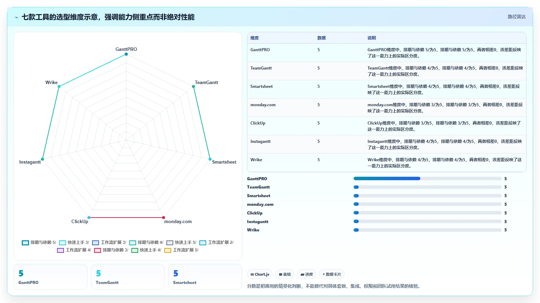Click the GanttPRO data point on radar
This screenshot has width=540, height=303.
pyautogui.click(x=126, y=54)
